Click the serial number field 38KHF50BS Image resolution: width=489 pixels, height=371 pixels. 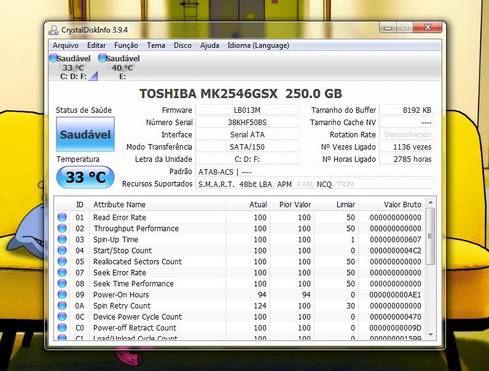(x=248, y=122)
